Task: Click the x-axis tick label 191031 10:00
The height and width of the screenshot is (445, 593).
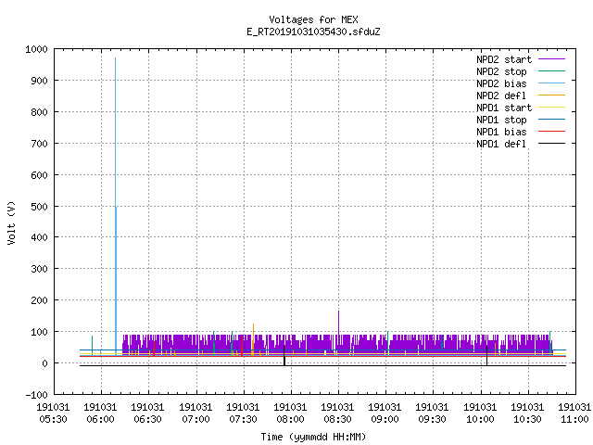Action: (480, 413)
